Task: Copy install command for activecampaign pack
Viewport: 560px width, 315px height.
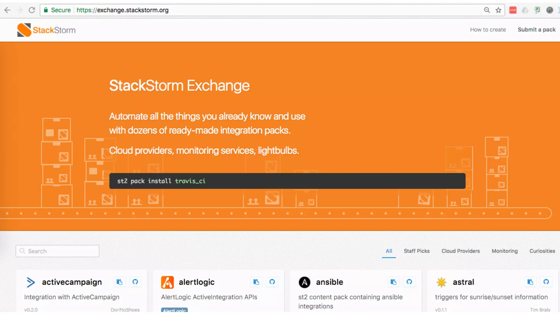Action: point(119,282)
